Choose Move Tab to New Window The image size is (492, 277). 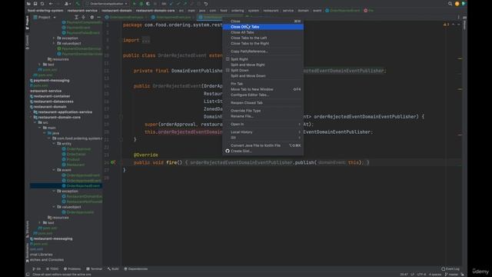[x=263, y=89]
